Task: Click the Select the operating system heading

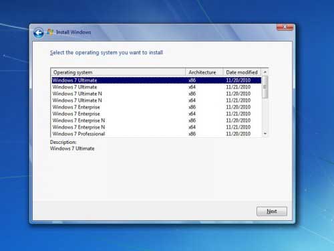Action: click(106, 53)
